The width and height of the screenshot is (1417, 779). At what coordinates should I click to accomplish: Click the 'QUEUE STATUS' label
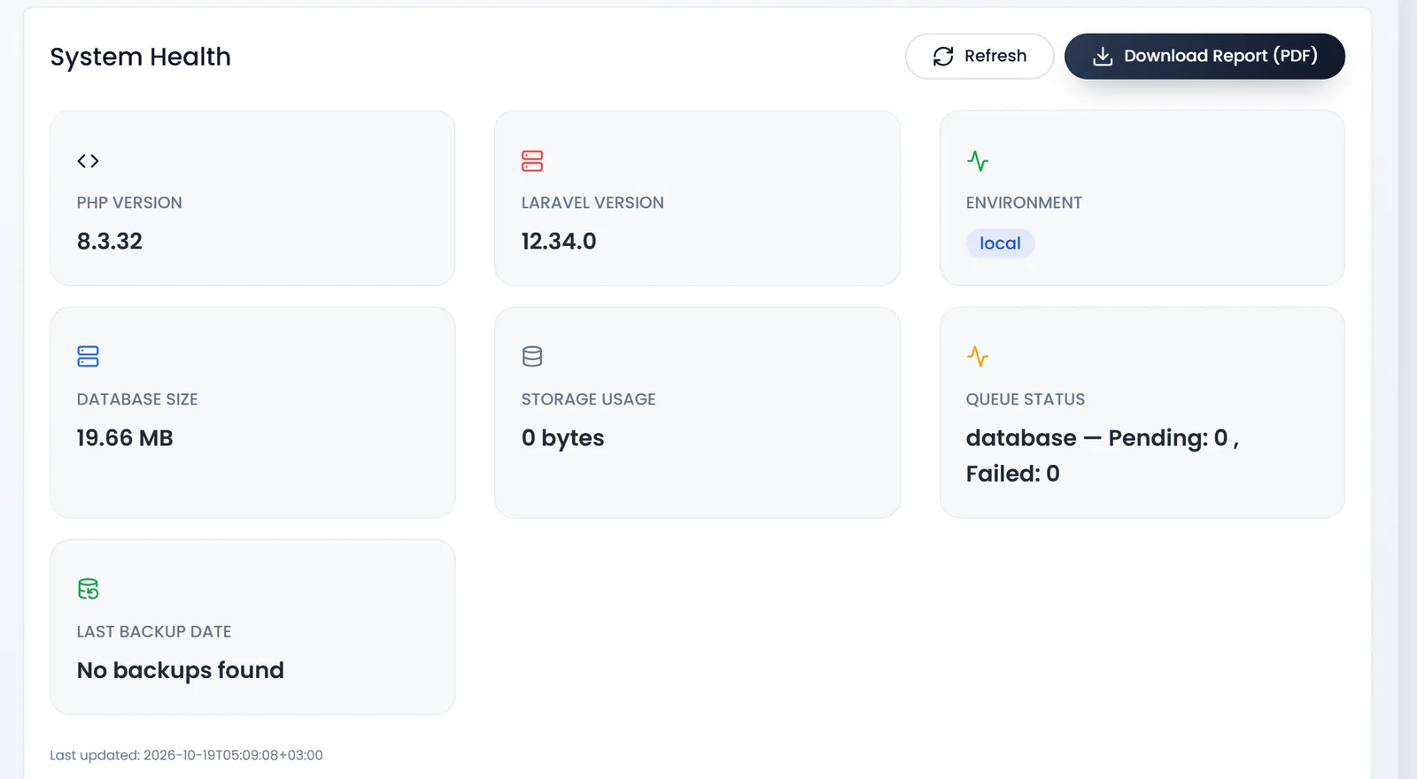(x=1026, y=399)
